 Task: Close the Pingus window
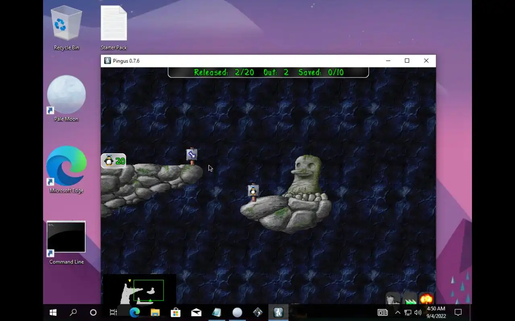coord(426,61)
